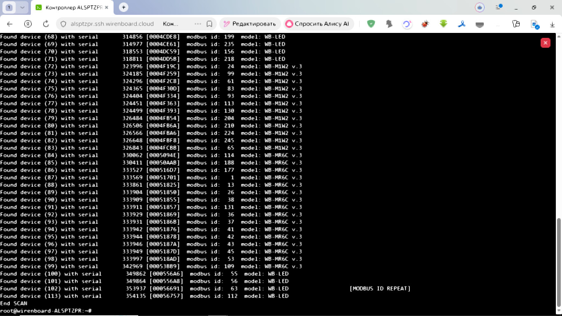Expand the tab list dropdown chevron
The image size is (562, 316).
(x=22, y=7)
